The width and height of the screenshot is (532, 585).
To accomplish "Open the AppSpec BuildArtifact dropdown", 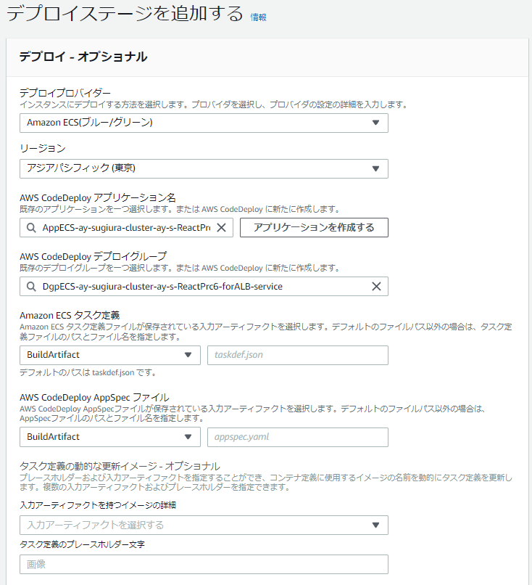I will (x=110, y=437).
